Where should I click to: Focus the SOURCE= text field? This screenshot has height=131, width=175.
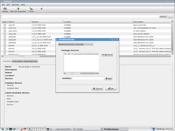tap(87, 78)
